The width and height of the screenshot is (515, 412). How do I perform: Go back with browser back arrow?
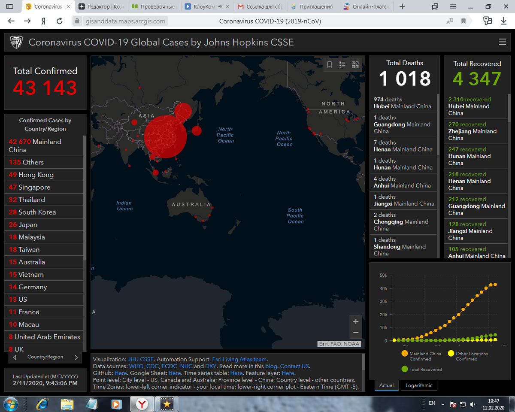click(11, 21)
